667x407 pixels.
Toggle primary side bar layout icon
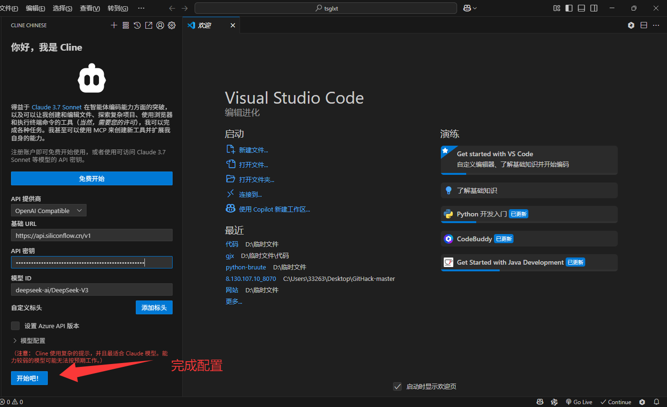(x=569, y=8)
